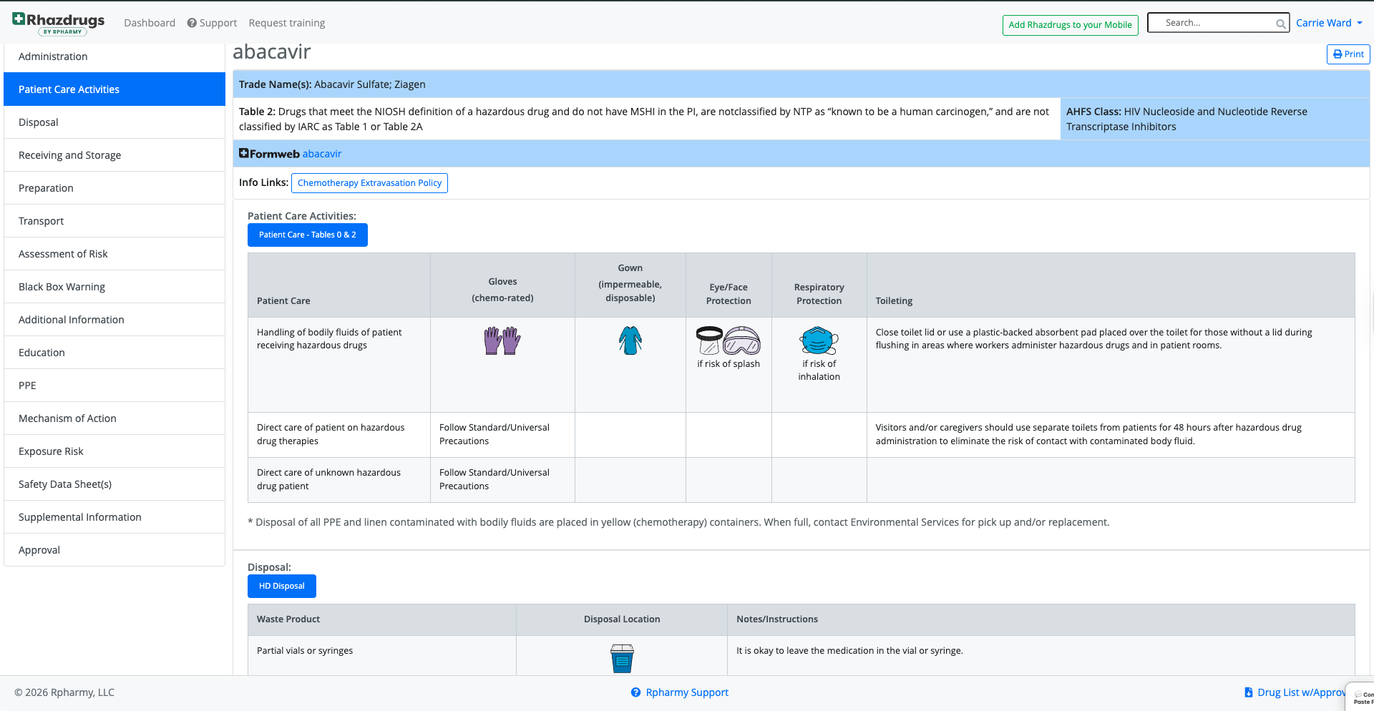Open the Chemotherapy Extravasation Policy link
This screenshot has width=1374, height=711.
click(369, 183)
